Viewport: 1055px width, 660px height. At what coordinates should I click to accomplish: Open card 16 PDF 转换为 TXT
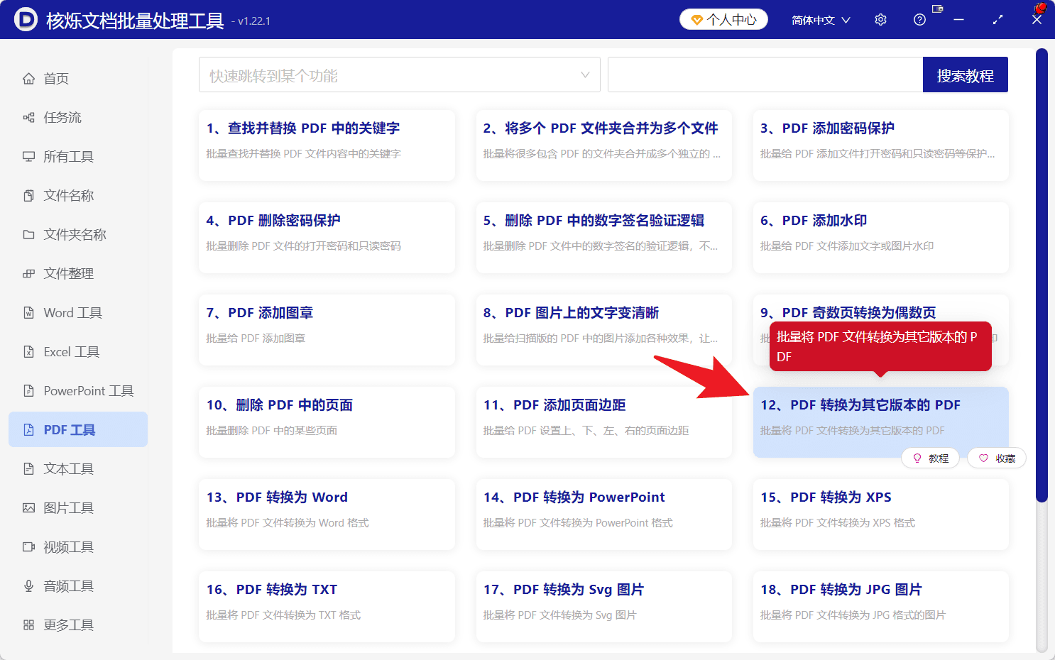327,607
